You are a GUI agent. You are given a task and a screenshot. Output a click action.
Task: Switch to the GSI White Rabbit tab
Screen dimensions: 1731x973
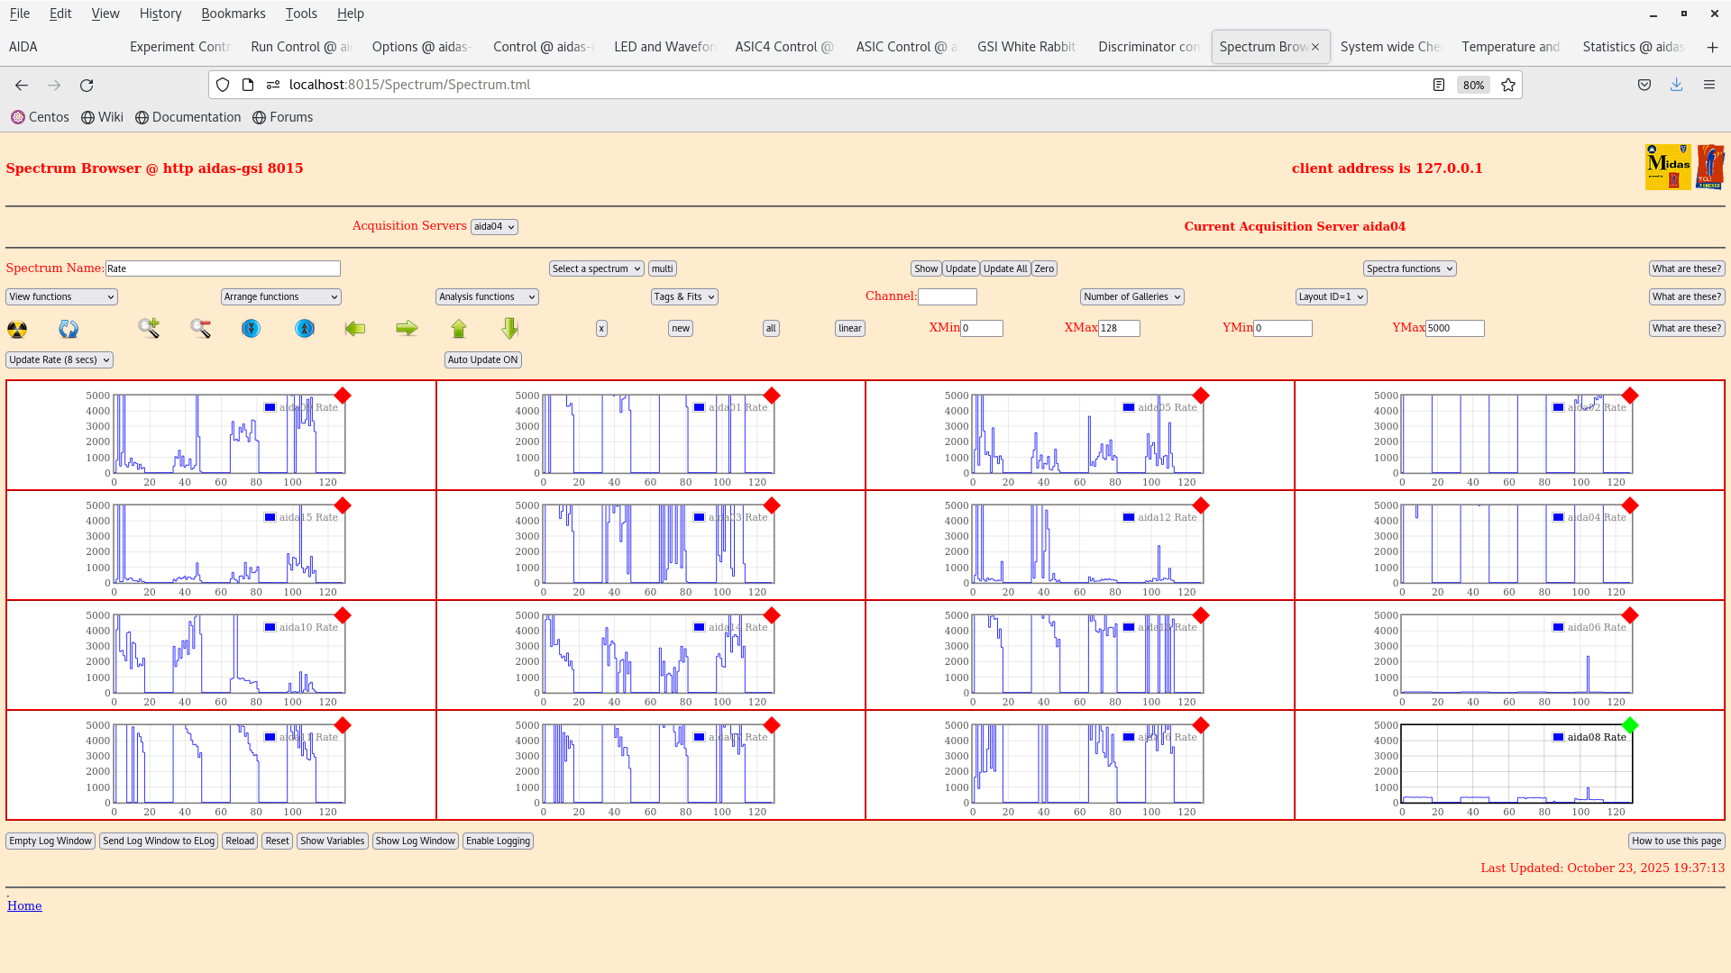[1026, 47]
